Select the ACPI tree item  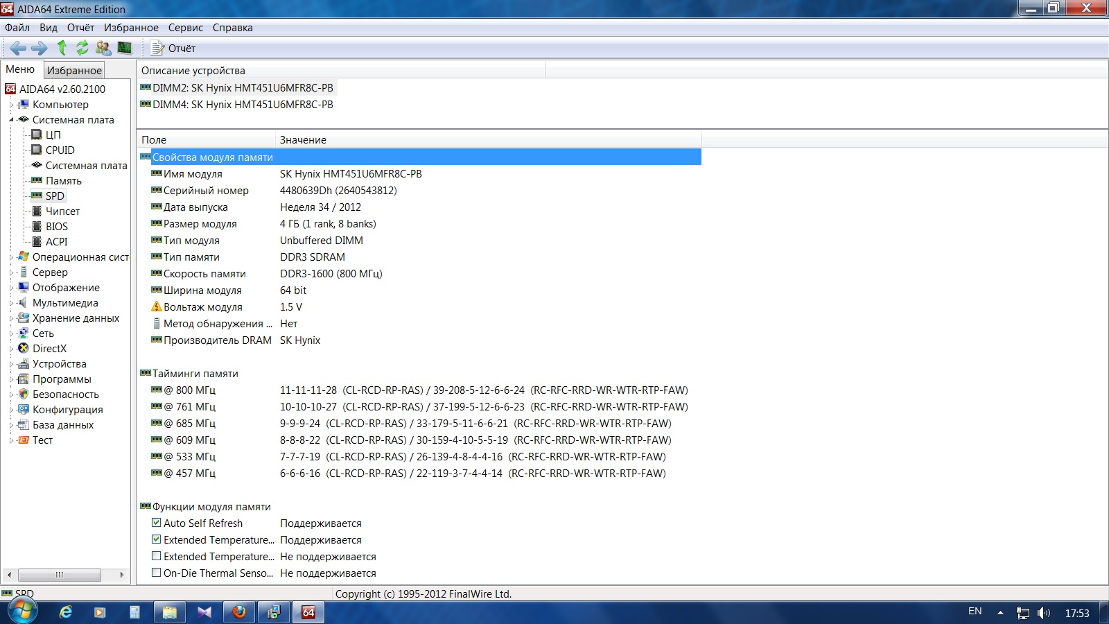[x=57, y=241]
